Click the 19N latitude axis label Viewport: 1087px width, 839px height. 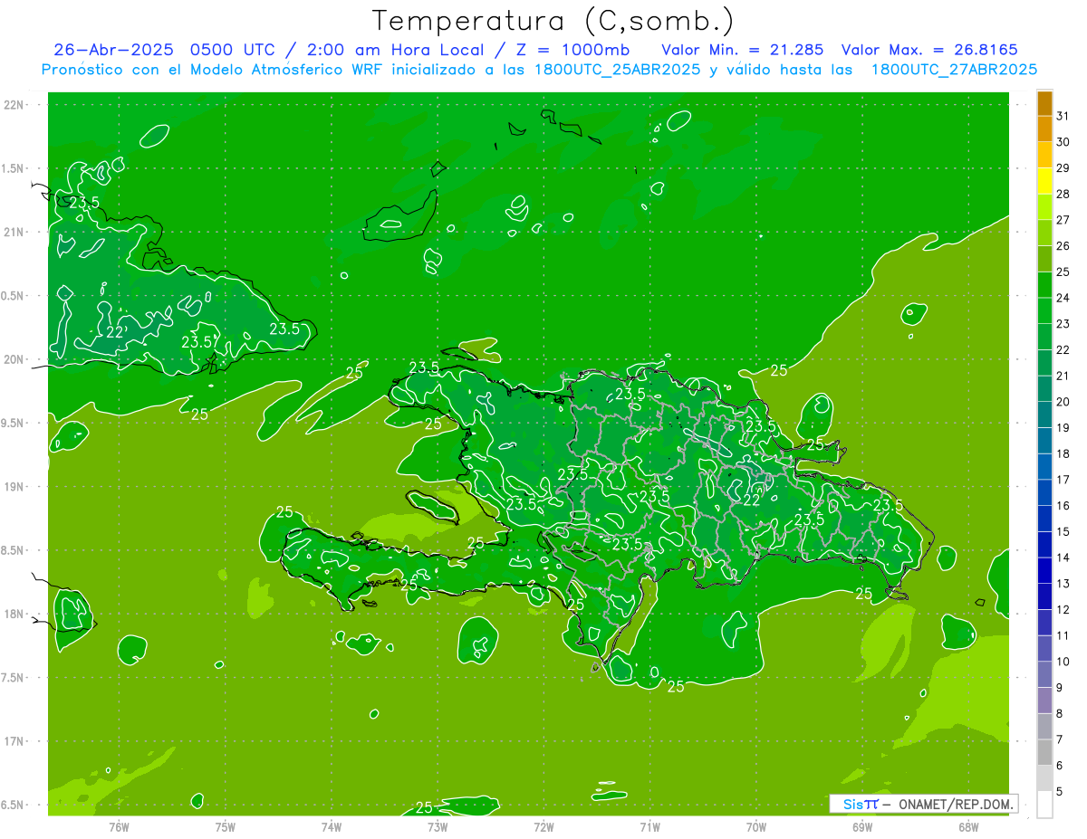click(14, 486)
